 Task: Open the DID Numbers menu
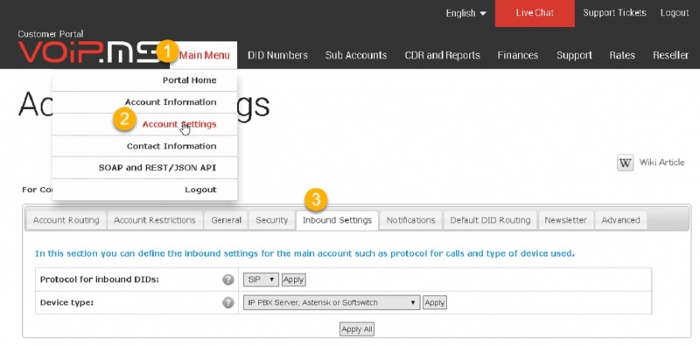coord(277,55)
